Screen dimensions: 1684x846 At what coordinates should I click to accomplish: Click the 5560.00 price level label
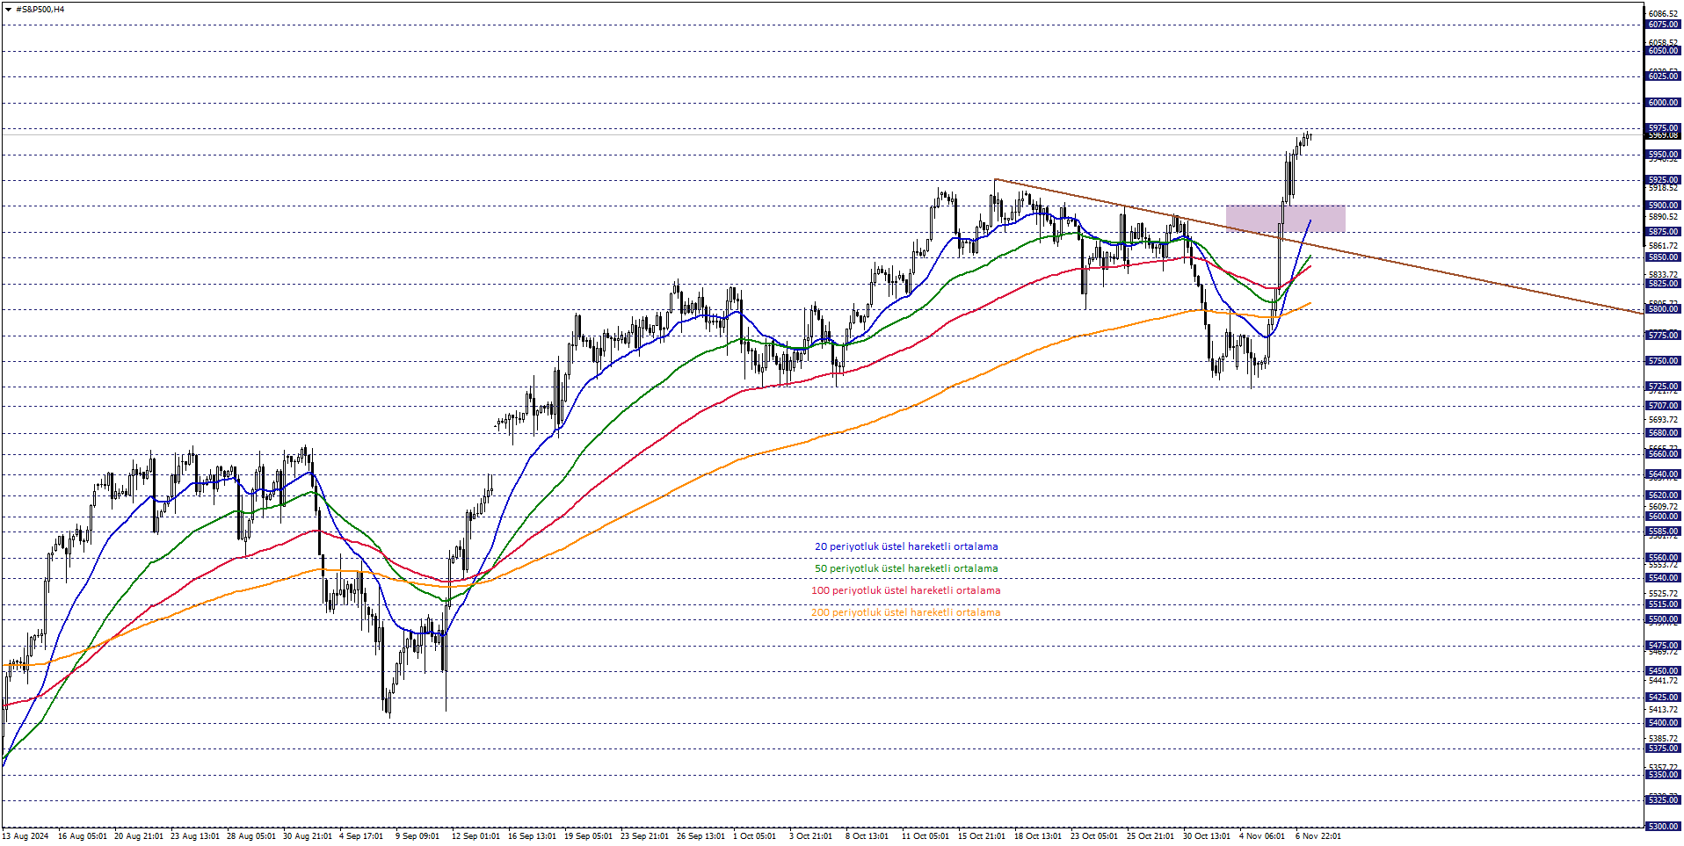click(x=1663, y=558)
